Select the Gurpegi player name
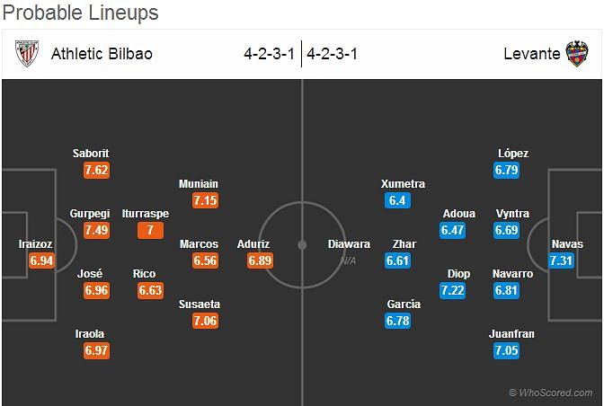 (90, 214)
